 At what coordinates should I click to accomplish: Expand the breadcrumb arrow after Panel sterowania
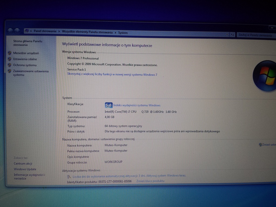pyautogui.click(x=59, y=31)
